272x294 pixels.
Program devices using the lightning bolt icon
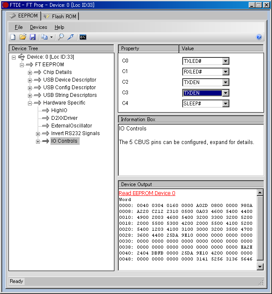pyautogui.click(x=71, y=37)
